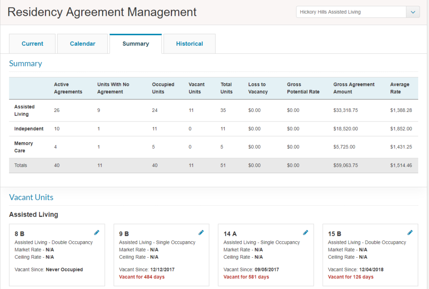Click the Active Agreements column header
This screenshot has width=429, height=289.
tap(68, 88)
